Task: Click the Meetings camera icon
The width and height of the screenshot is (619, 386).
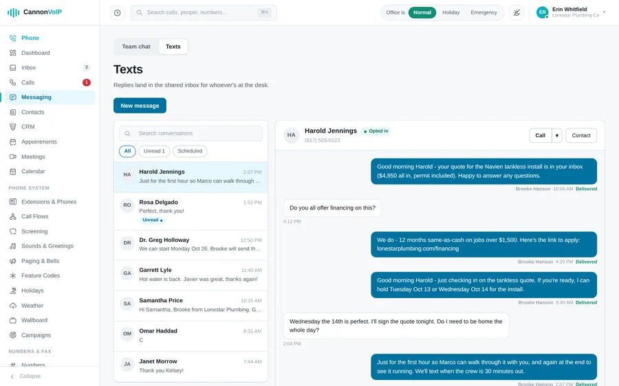Action: tap(13, 157)
